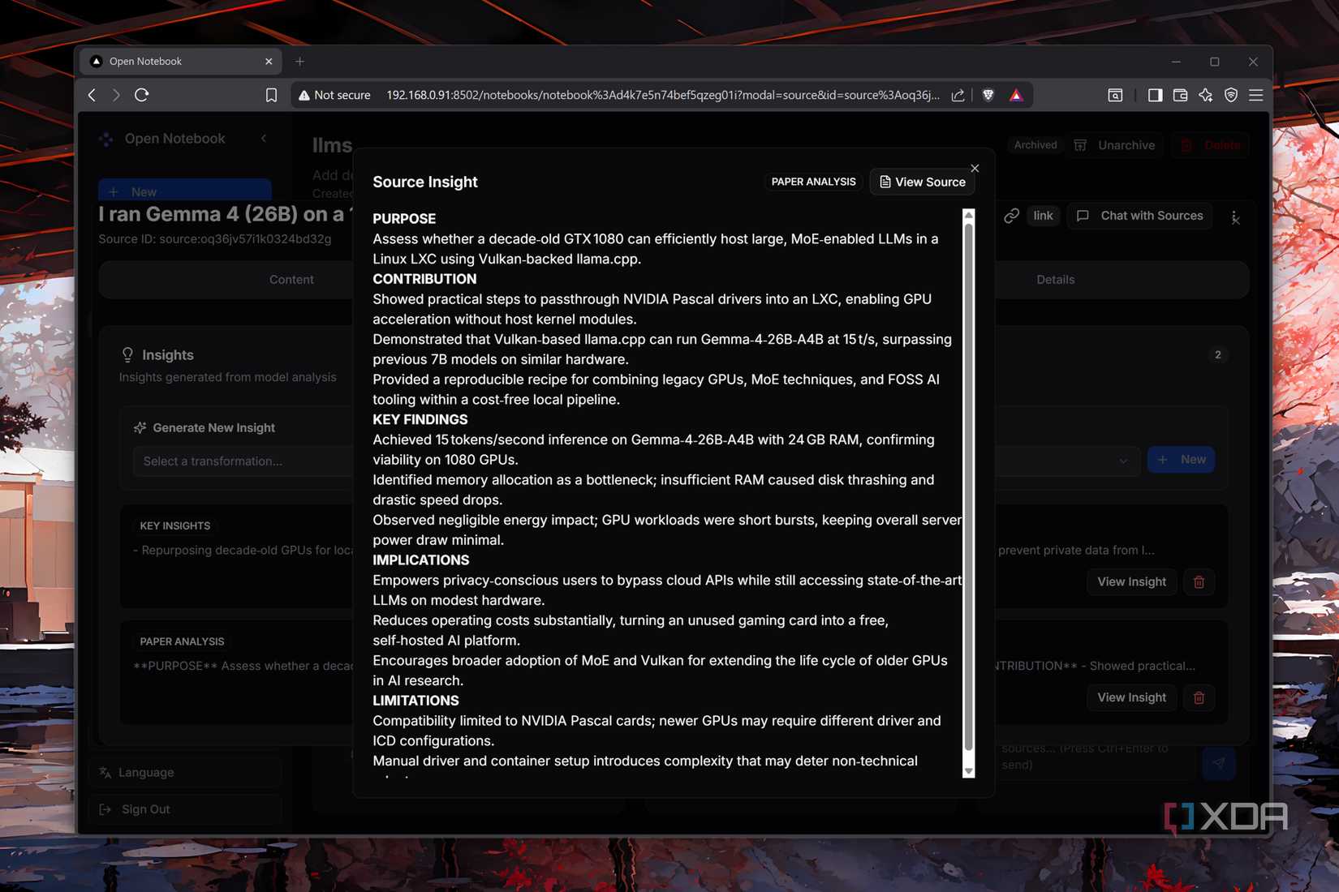Share this page icon in address bar
Screen dimensions: 1339x892
coord(958,95)
